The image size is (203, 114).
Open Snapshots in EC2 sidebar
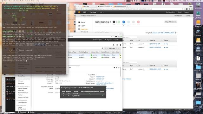[x=21, y=83]
